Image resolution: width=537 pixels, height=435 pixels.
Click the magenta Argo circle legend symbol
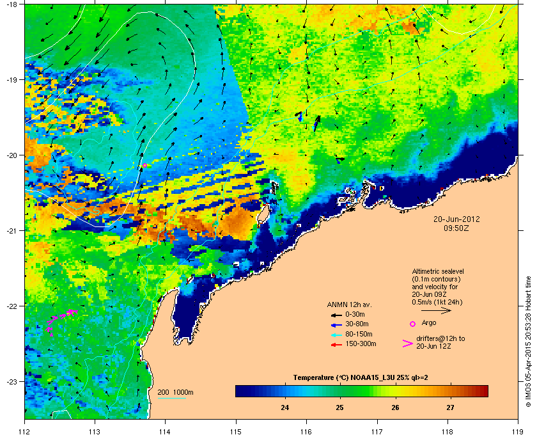coord(413,324)
